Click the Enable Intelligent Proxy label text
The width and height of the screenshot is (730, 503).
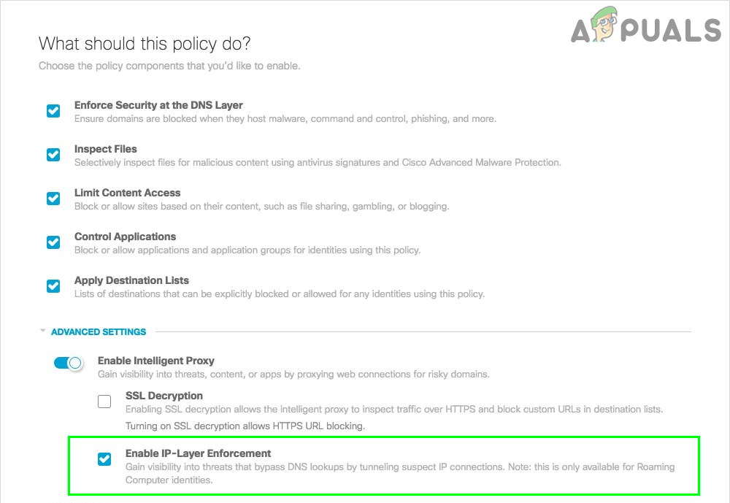point(156,361)
